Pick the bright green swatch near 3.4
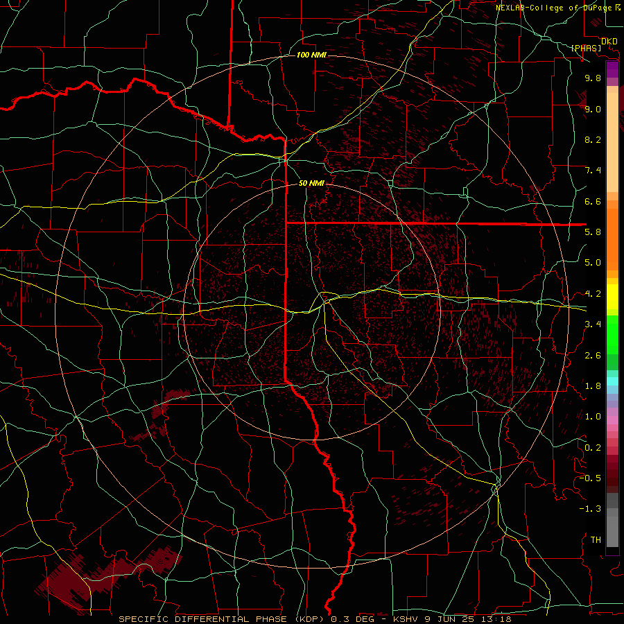This screenshot has width=624, height=624. pos(612,334)
